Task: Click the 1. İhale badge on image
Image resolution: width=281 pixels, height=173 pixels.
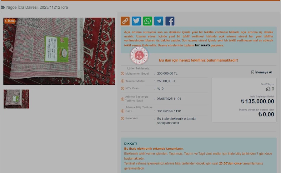Action: (x=10, y=21)
